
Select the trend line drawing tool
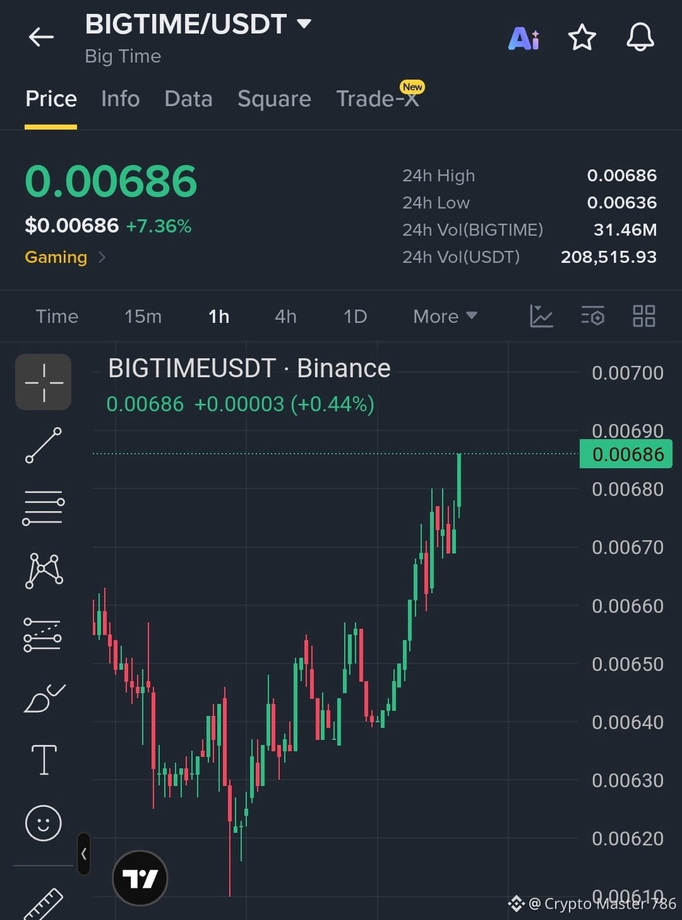pos(44,445)
